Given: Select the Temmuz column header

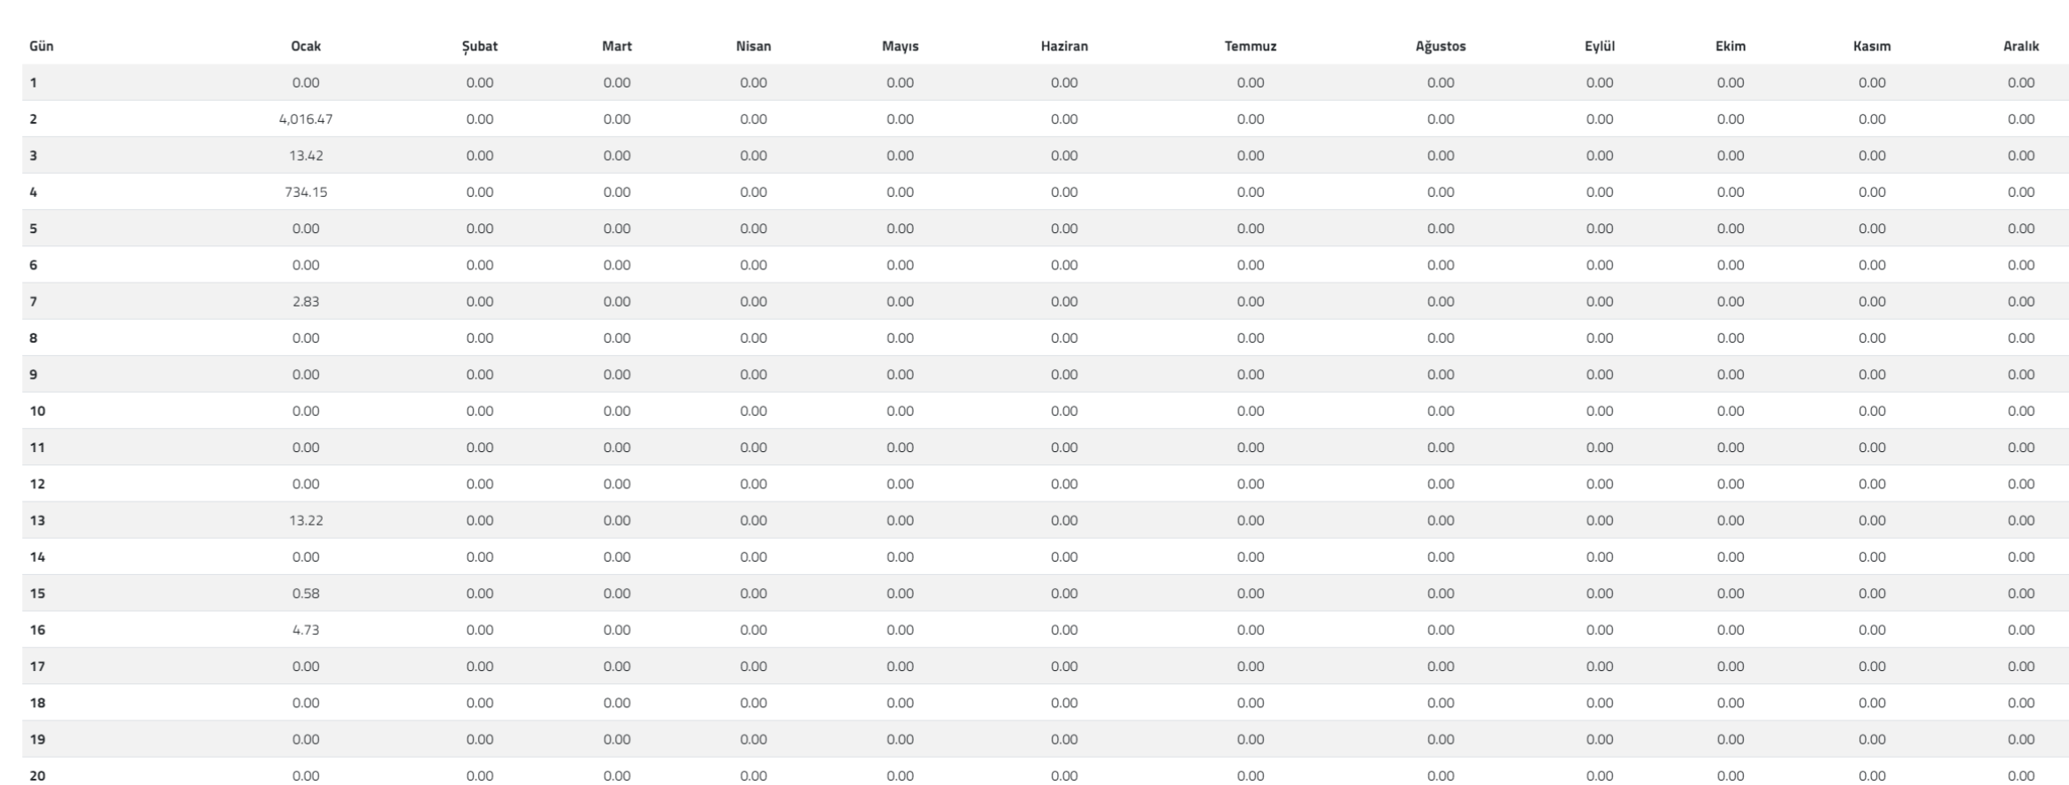Looking at the screenshot, I should point(1251,46).
